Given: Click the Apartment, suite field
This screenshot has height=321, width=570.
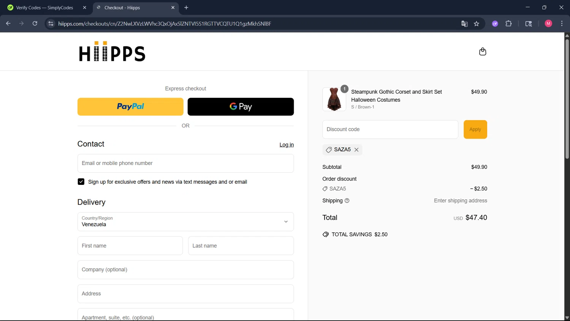Looking at the screenshot, I should click(185, 315).
